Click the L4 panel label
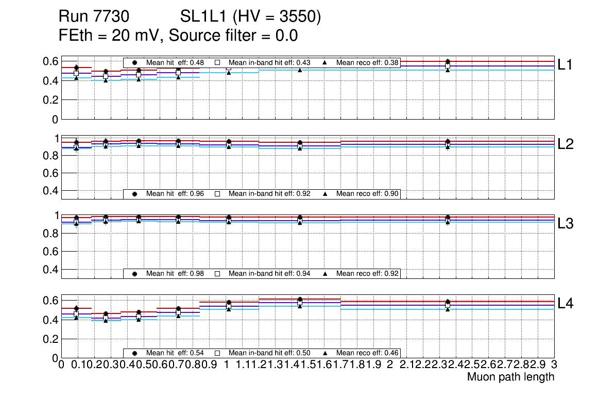This screenshot has width=616, height=398. point(566,304)
